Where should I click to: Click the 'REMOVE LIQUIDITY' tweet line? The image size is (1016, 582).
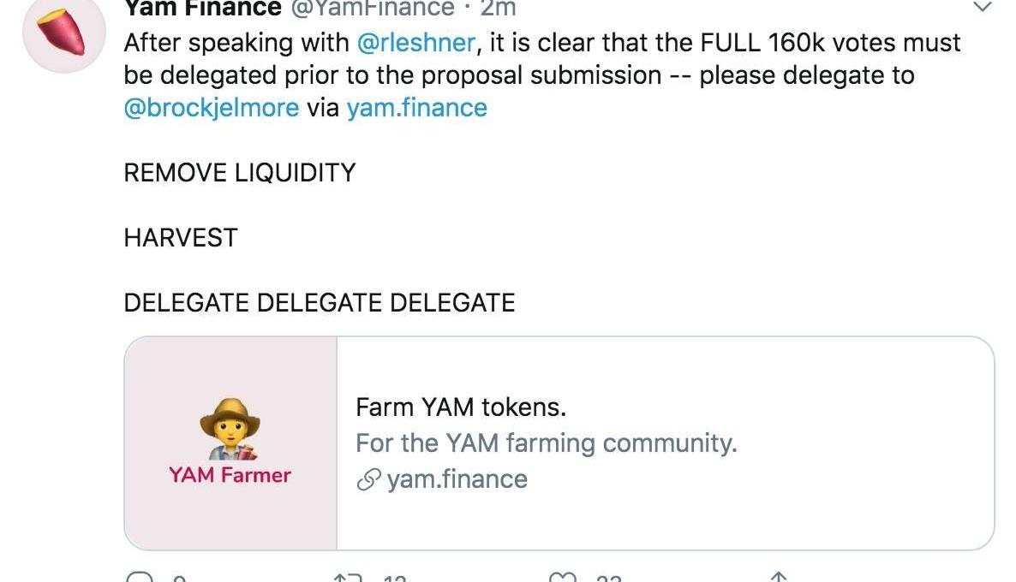tap(239, 173)
